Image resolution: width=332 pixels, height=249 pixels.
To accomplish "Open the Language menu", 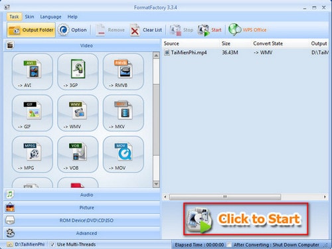I will [x=50, y=17].
